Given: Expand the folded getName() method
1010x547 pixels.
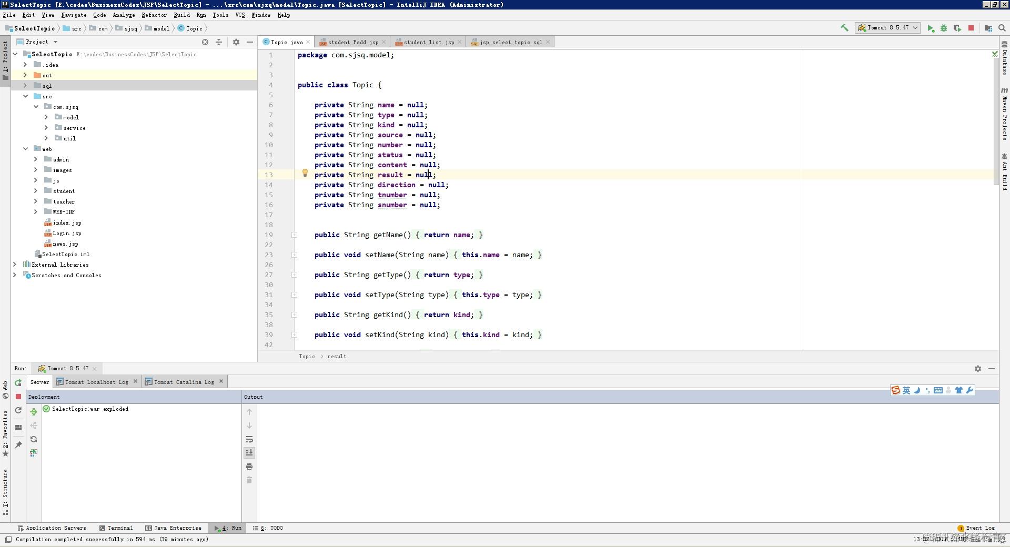Looking at the screenshot, I should [x=295, y=235].
